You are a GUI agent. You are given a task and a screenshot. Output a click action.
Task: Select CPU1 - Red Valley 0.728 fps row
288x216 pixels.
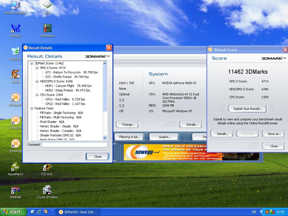[65, 99]
